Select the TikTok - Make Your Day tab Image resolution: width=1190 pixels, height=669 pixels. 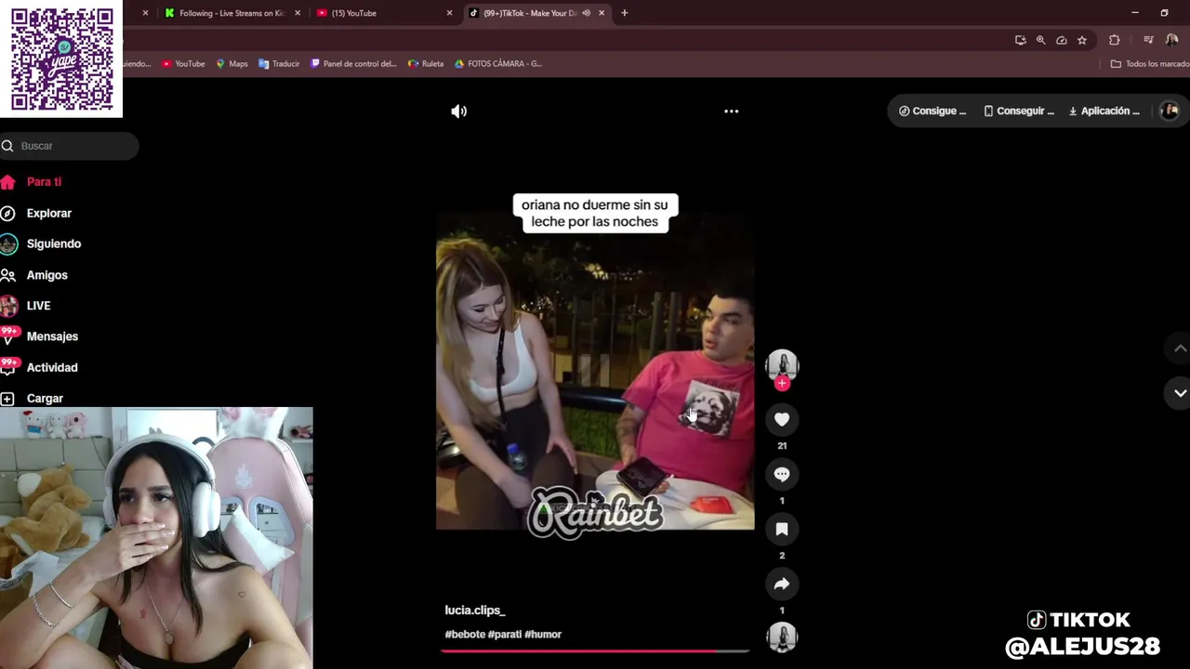click(x=528, y=13)
